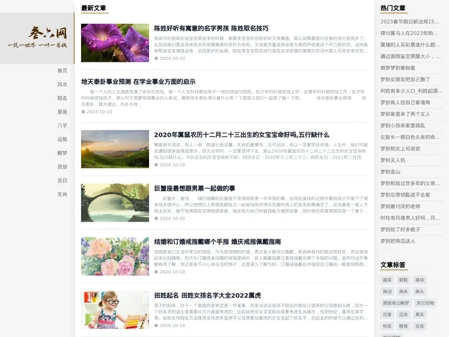Select the 其它动物 tag
449x337 pixels.
pyautogui.click(x=425, y=303)
